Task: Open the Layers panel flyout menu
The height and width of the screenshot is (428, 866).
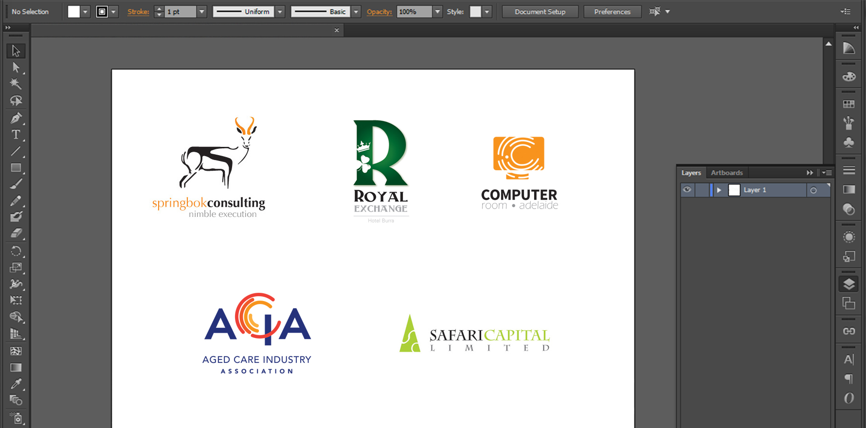Action: [x=827, y=173]
